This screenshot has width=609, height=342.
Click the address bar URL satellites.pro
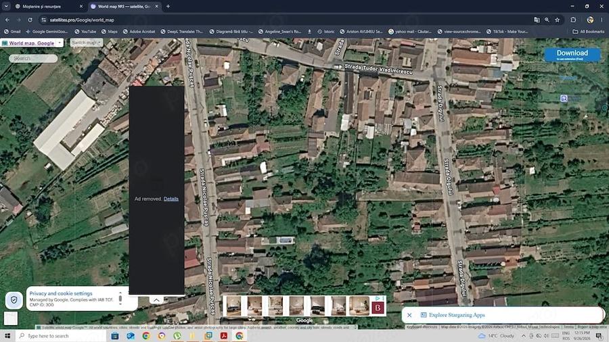click(x=82, y=20)
